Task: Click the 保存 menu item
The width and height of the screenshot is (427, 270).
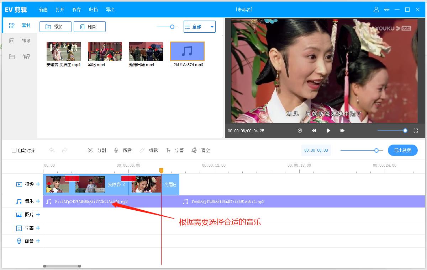Action: pos(77,10)
